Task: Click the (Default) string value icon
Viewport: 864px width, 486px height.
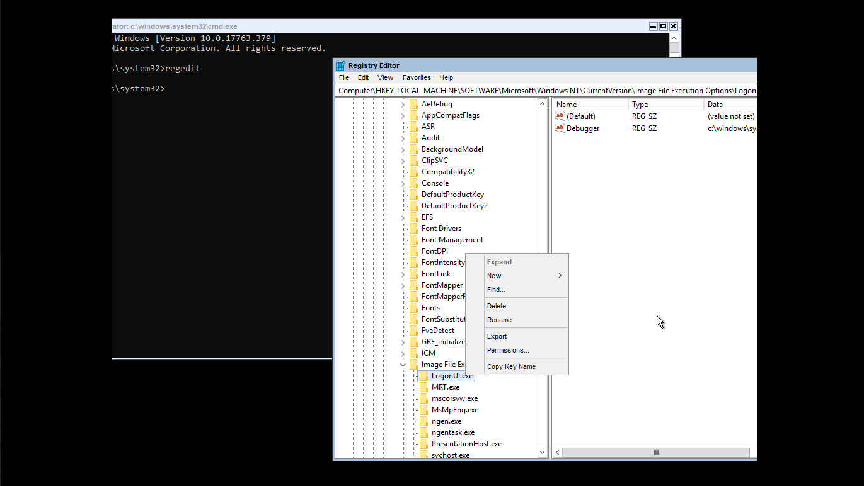Action: (x=560, y=116)
